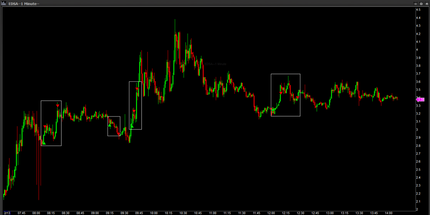Click the 08:15 time axis label
The image size is (430, 215).
point(51,213)
